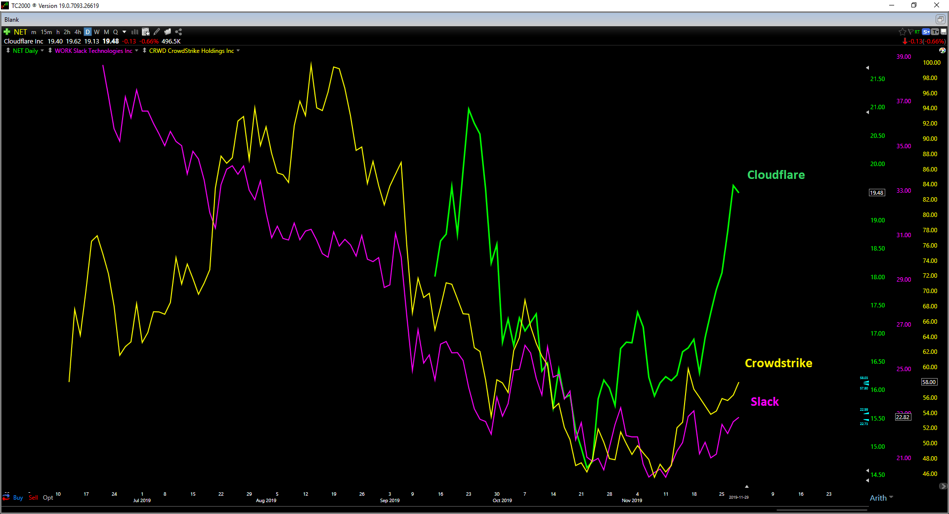The width and height of the screenshot is (949, 514).
Task: Select the Weekly (W) timeframe
Action: click(x=97, y=32)
